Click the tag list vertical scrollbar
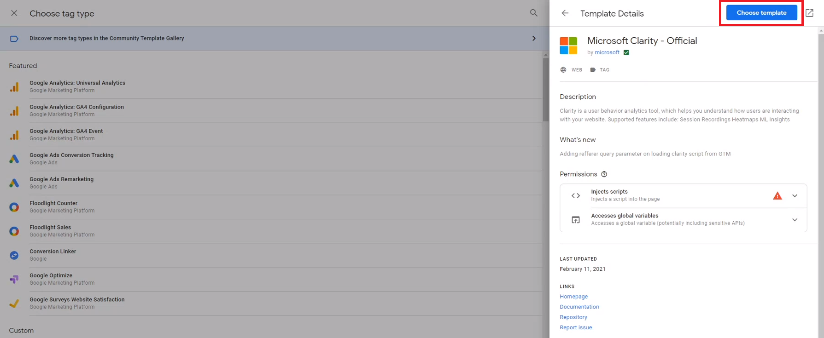The height and width of the screenshot is (338, 824). 546,89
